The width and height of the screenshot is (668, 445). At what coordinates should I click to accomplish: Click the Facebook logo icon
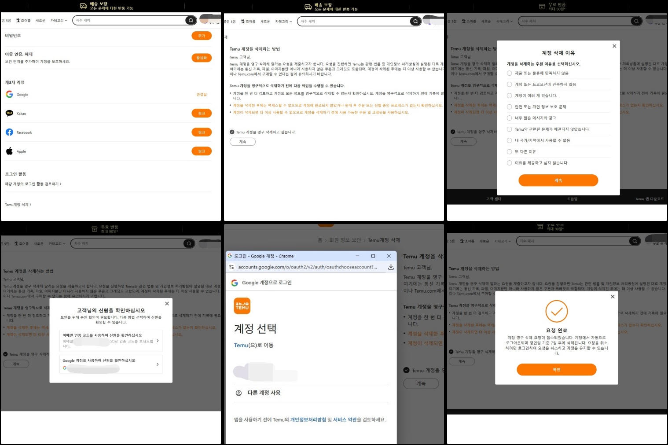tap(9, 132)
